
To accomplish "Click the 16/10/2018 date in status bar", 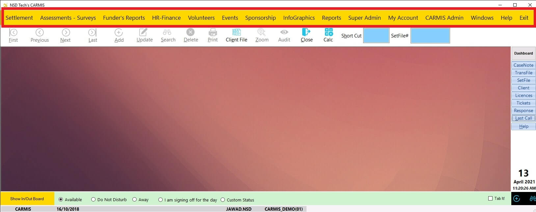I will (68, 209).
